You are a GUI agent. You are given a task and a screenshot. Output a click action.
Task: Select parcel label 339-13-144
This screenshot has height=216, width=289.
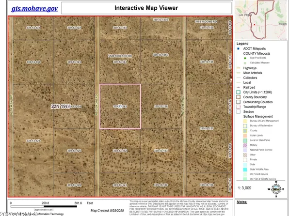click(120, 62)
